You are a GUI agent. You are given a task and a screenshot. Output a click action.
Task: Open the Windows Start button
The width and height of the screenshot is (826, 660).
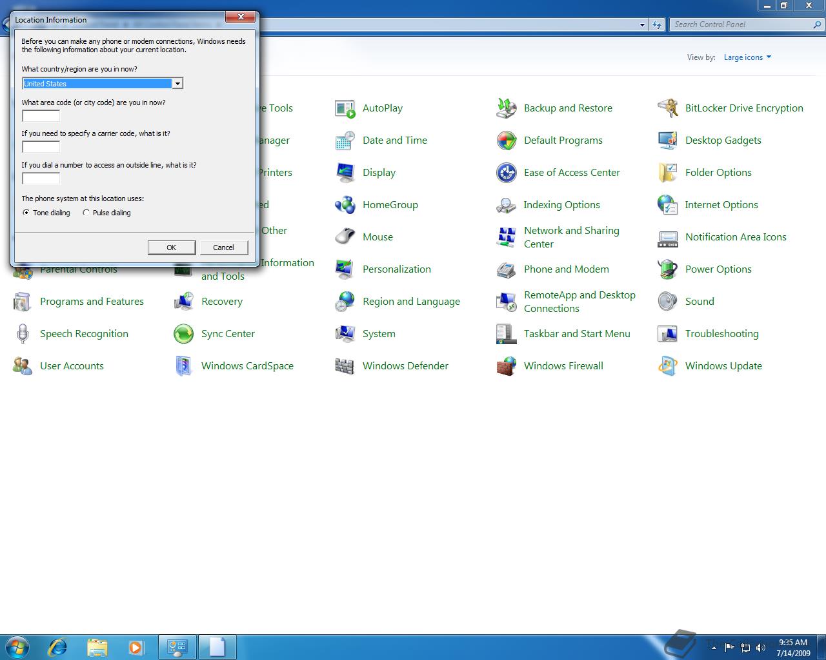tap(17, 647)
